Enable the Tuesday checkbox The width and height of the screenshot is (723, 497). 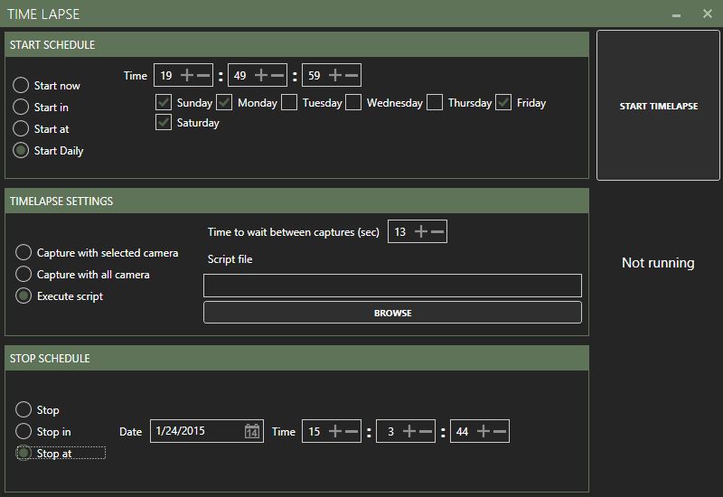(289, 102)
